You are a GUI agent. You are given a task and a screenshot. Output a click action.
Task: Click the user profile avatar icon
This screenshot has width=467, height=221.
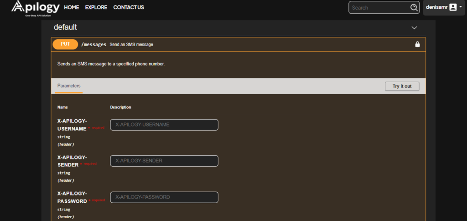pos(453,7)
